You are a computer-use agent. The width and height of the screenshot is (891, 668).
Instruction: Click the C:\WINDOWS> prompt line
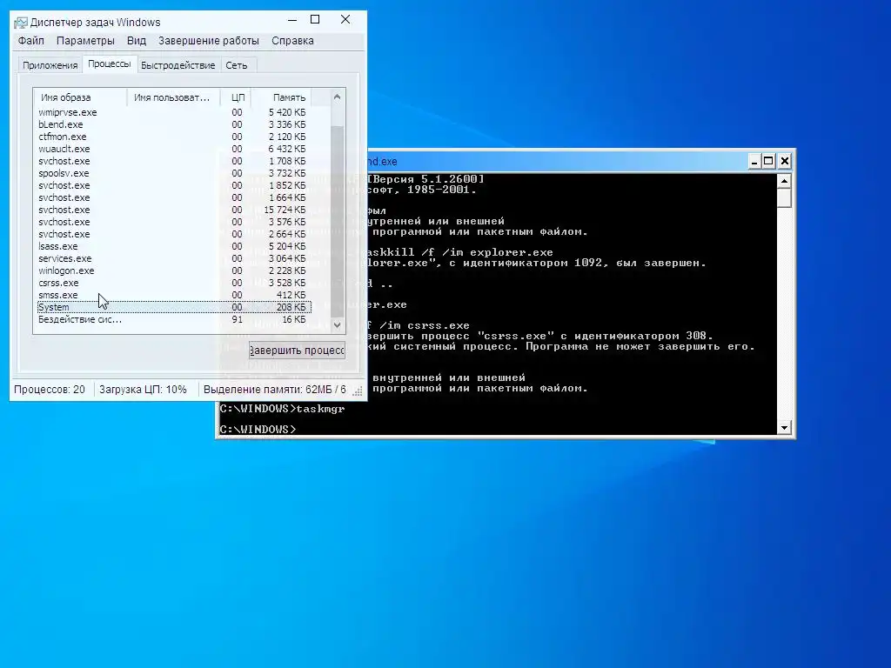258,430
